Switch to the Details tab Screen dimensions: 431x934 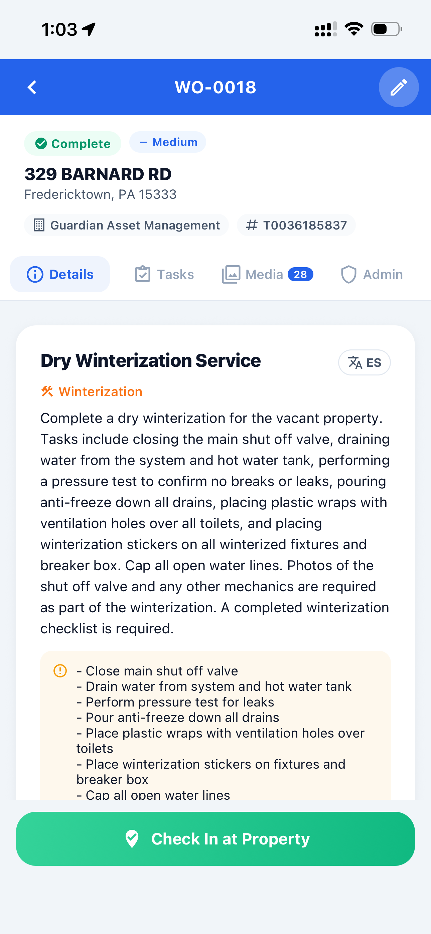pyautogui.click(x=60, y=275)
